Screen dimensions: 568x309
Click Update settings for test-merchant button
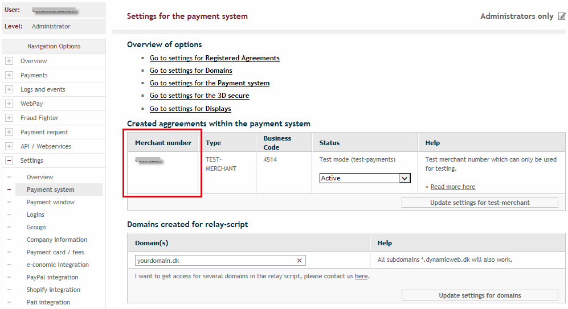click(480, 203)
